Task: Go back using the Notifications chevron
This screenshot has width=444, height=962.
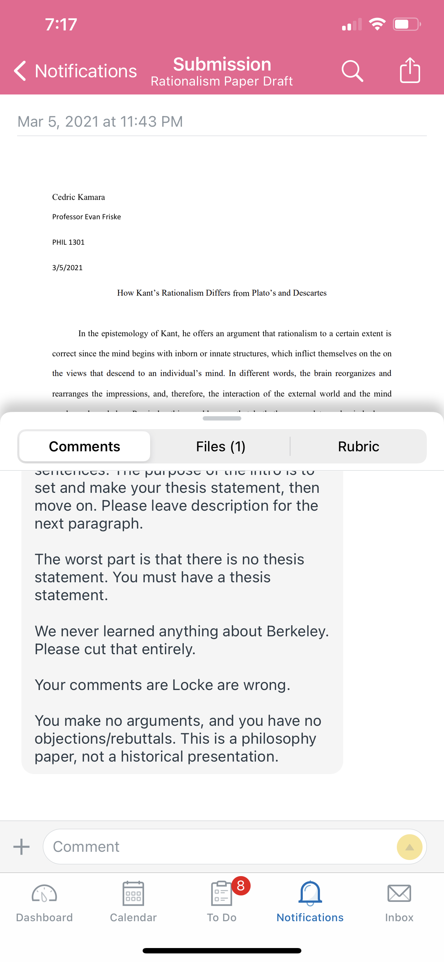Action: [x=75, y=71]
